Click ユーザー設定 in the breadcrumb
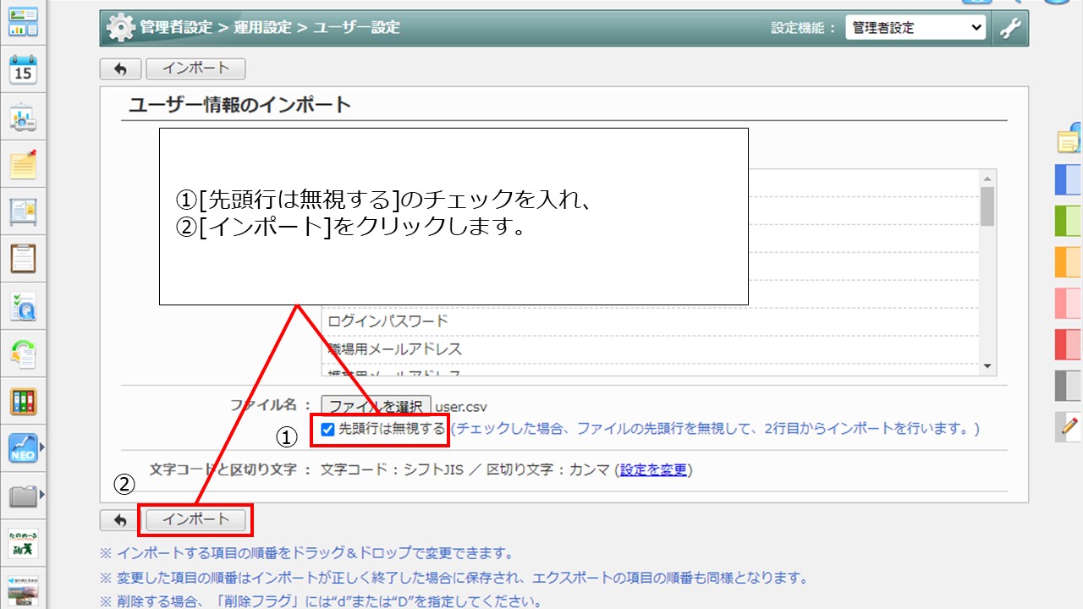The height and width of the screenshot is (609, 1083). point(356,28)
